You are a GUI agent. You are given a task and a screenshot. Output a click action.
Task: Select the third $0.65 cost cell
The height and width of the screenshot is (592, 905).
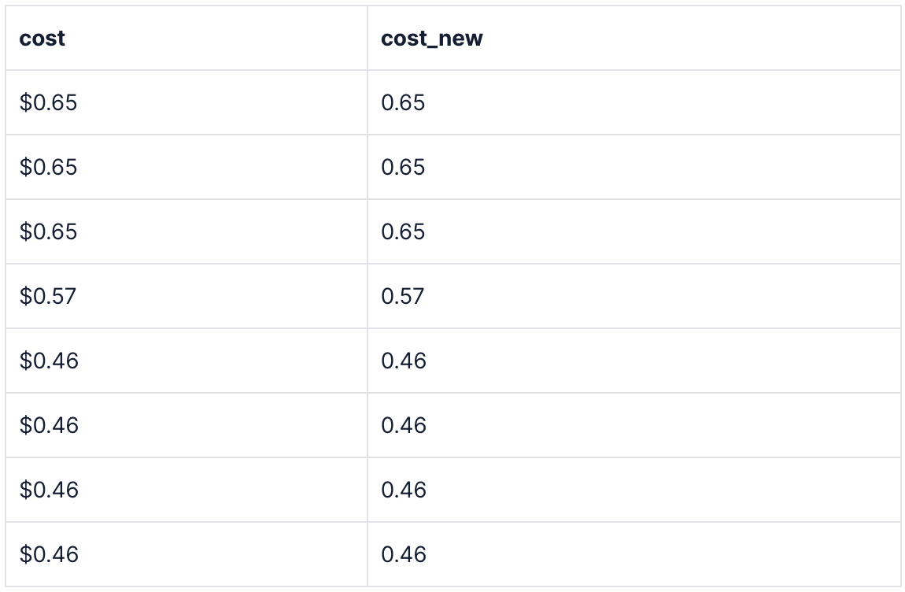(49, 232)
